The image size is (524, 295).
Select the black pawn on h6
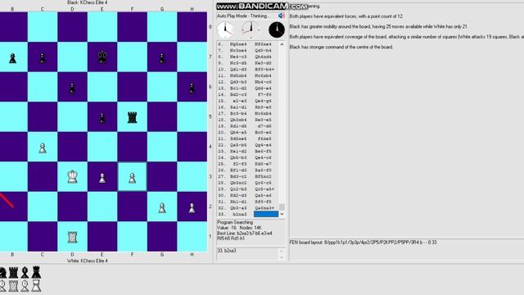point(192,88)
